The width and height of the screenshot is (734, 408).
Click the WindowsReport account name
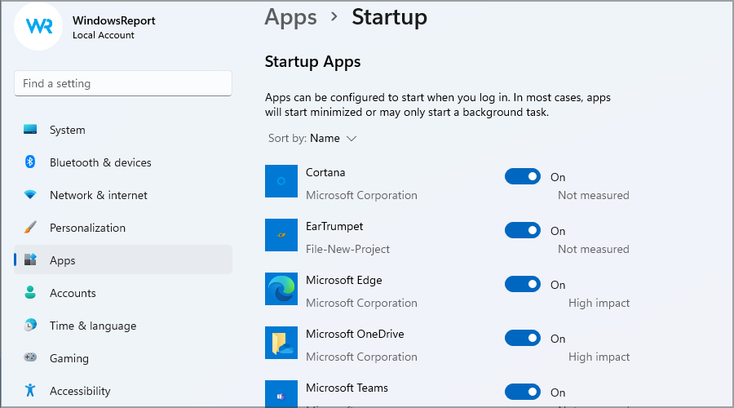(x=113, y=20)
